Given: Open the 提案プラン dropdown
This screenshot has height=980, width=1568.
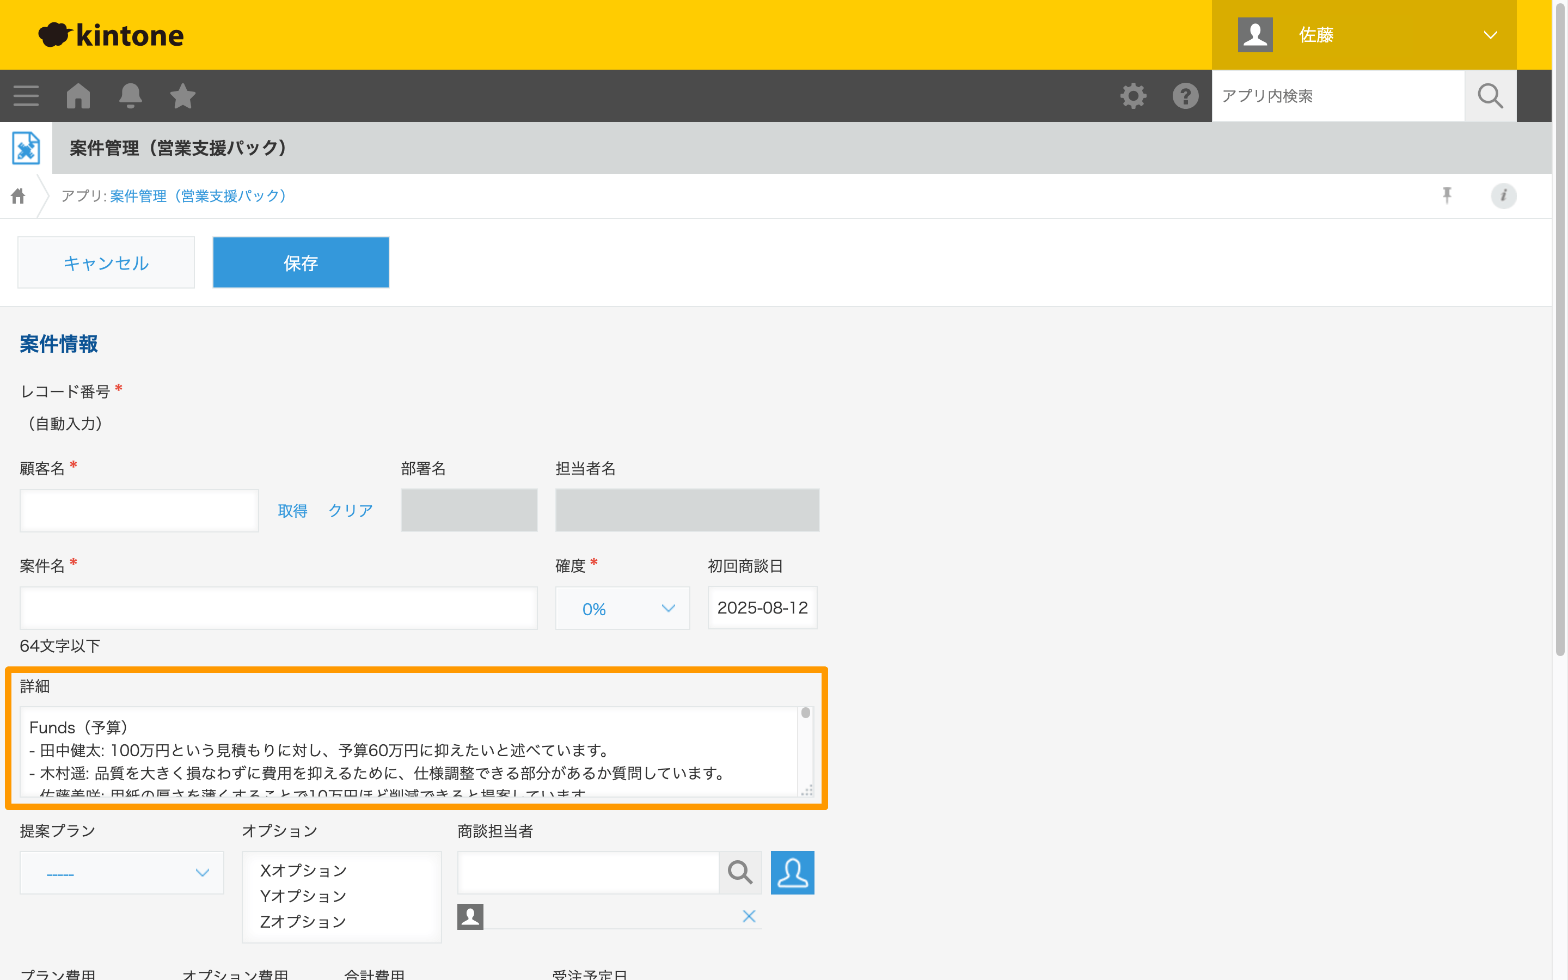Looking at the screenshot, I should (x=122, y=872).
